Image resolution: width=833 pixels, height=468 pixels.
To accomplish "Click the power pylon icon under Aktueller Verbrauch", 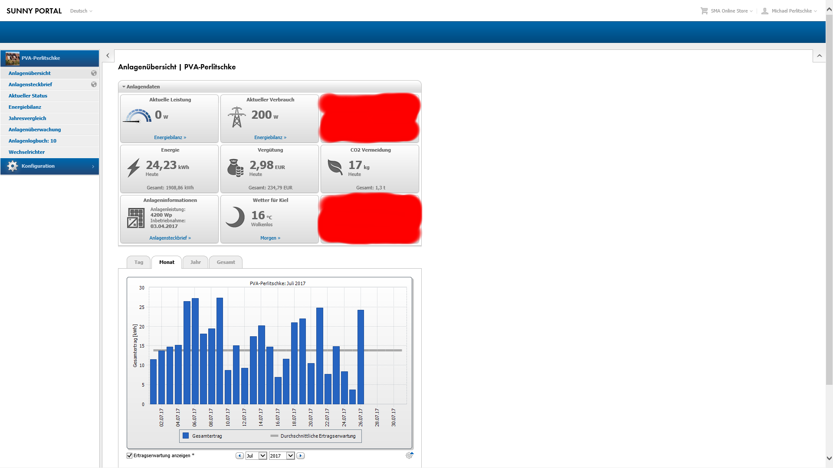I will (x=236, y=117).
